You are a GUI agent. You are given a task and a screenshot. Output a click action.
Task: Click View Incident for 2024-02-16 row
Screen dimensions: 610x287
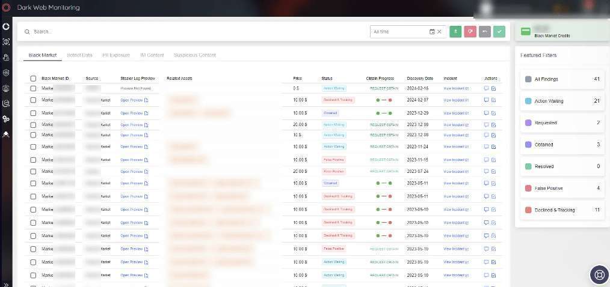(456, 88)
